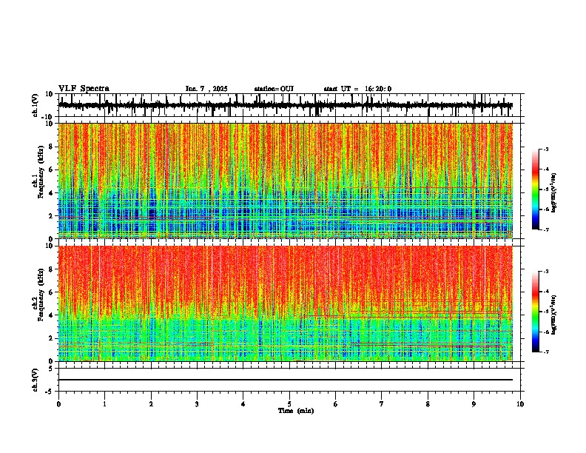Click time axis tick label "8"
The width and height of the screenshot is (586, 453).
428,404
